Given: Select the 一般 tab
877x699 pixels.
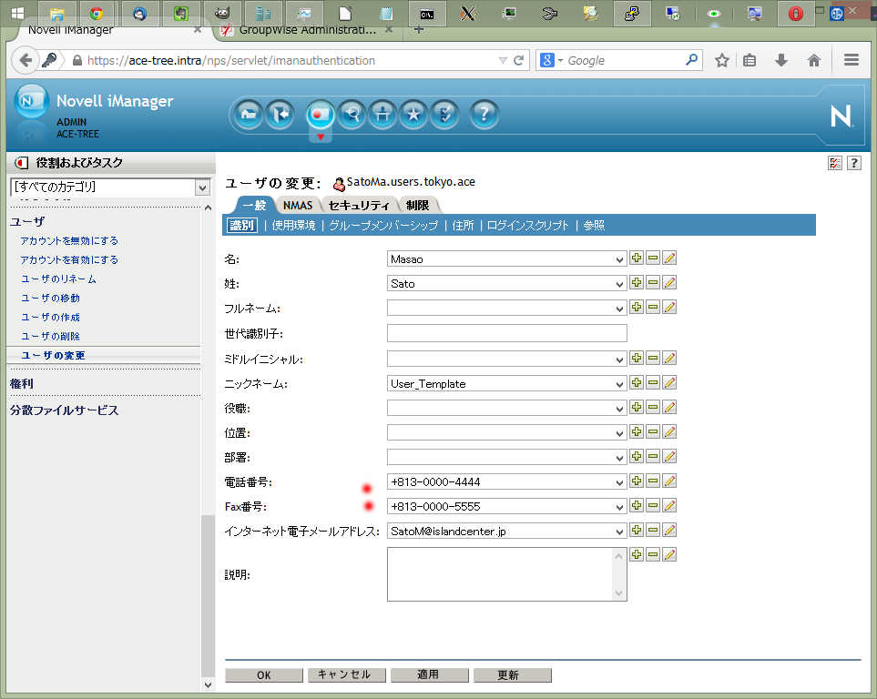Looking at the screenshot, I should tap(254, 205).
